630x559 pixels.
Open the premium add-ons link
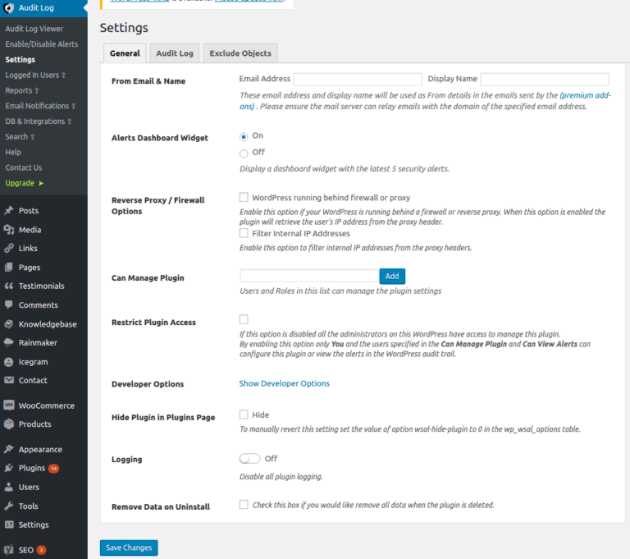pos(585,95)
